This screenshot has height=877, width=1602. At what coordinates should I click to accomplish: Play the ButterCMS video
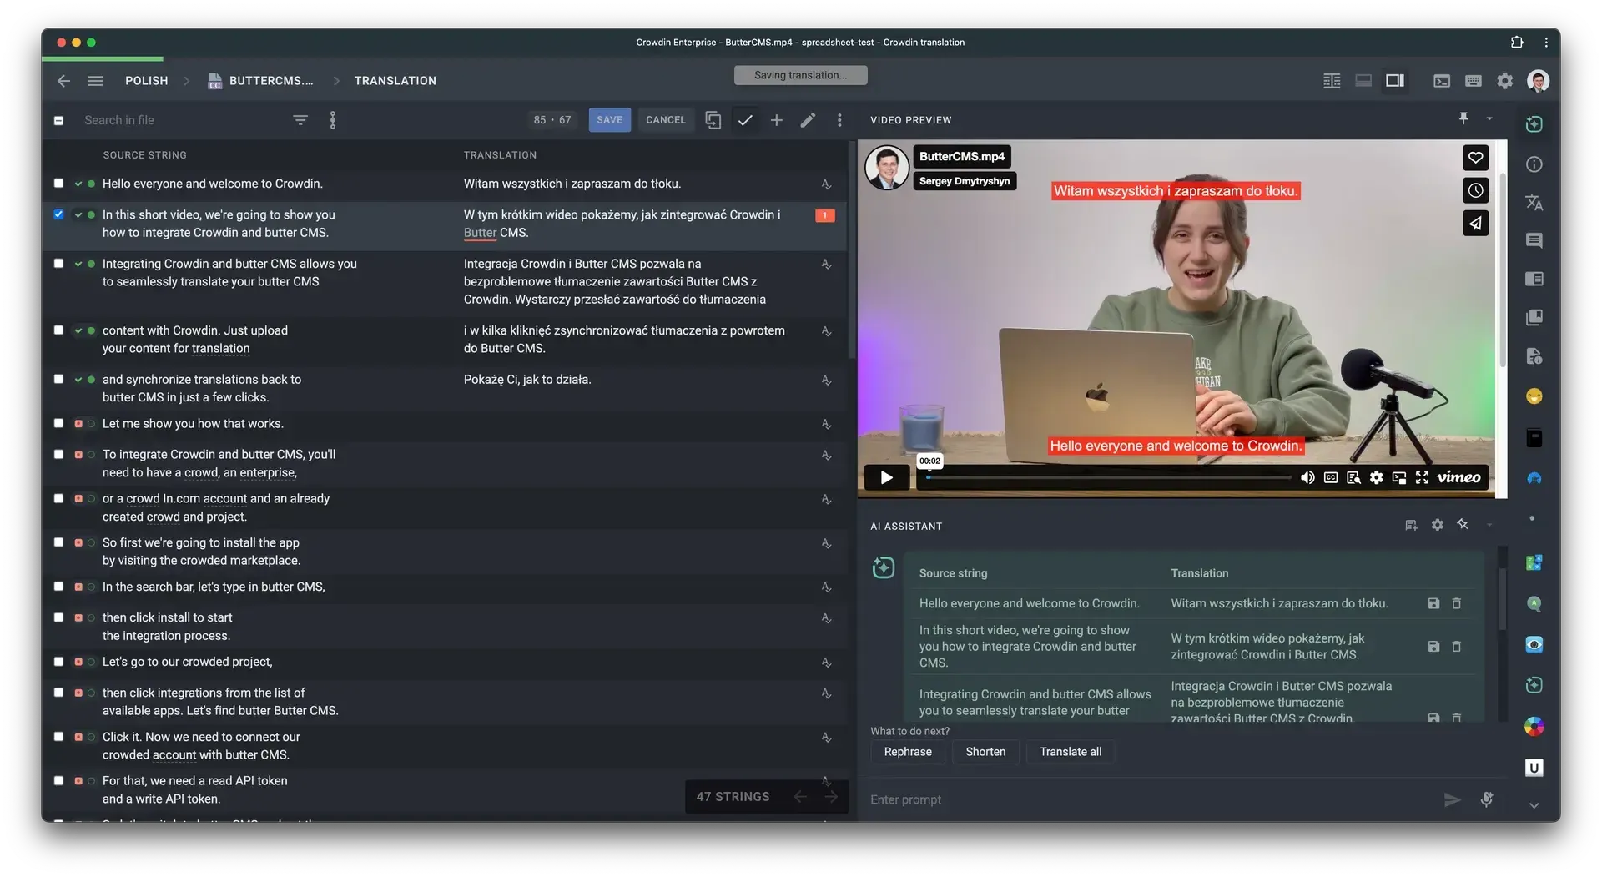pos(886,477)
